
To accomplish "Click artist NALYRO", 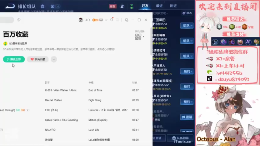I will 50,130.
